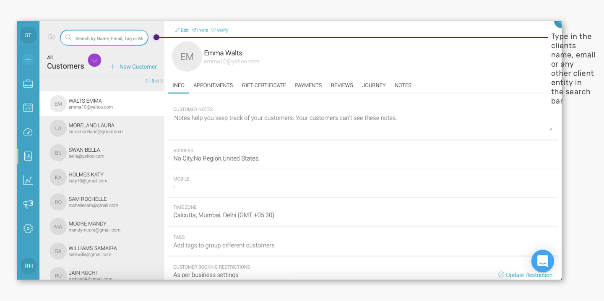The height and width of the screenshot is (301, 604).
Task: Click the customer search input field
Action: pyautogui.click(x=104, y=38)
